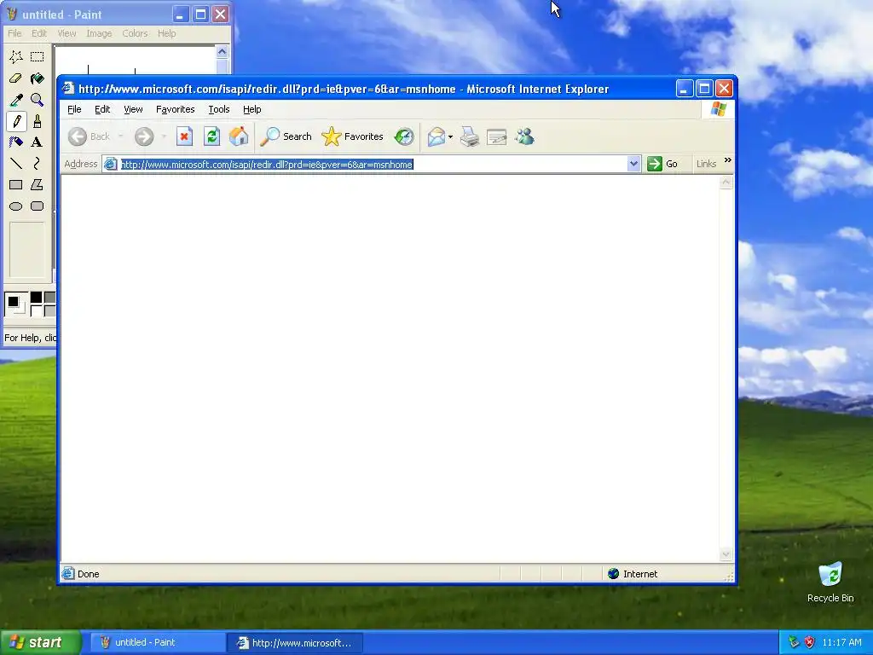This screenshot has height=655, width=873.
Task: Click the Start button on taskbar
Action: tap(40, 642)
